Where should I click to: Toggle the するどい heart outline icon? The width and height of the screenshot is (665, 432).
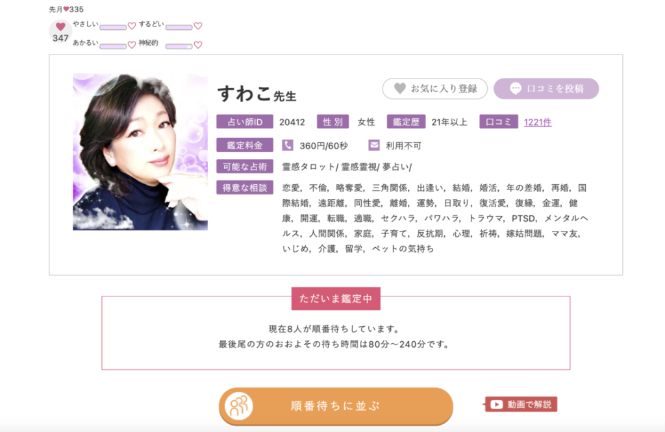coord(198,26)
